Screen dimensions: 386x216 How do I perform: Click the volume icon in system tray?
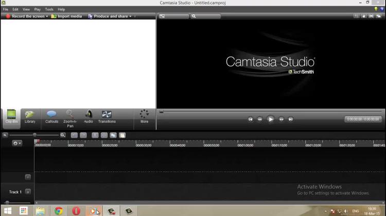coord(346,211)
